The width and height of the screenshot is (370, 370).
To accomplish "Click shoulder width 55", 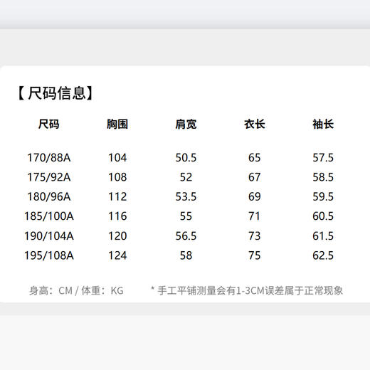I will click(x=186, y=216).
